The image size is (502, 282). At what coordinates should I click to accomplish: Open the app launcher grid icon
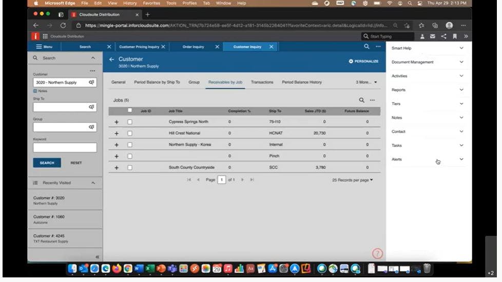pyautogui.click(x=45, y=36)
